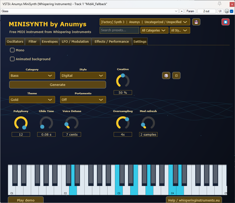This screenshot has width=235, height=203.
Task: Switch to the Oscillators tab
Action: point(15,41)
